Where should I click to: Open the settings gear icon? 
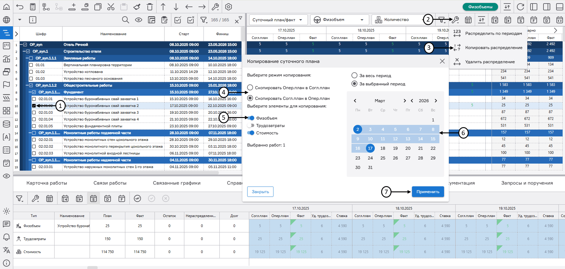229,7
